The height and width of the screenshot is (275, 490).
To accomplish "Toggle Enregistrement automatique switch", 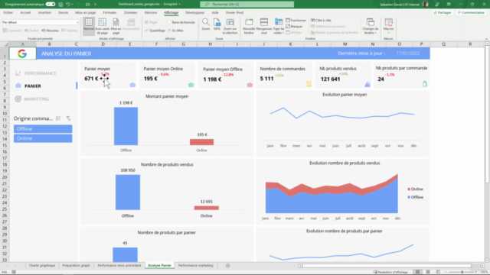I will [x=51, y=5].
